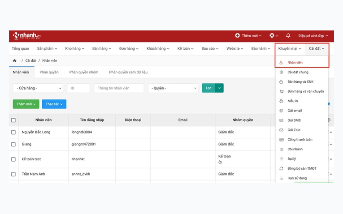Click the nhanh.vn logo
Screen dimensions: 343x214
click(27, 35)
